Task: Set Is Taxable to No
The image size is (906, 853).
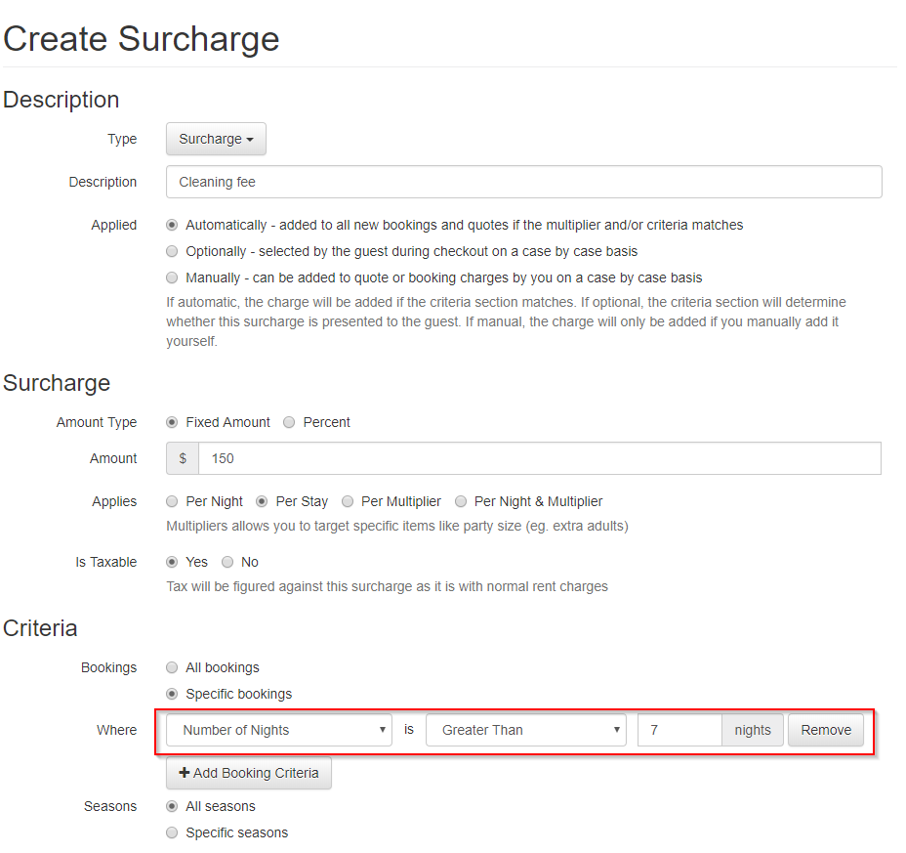Action: click(x=227, y=562)
